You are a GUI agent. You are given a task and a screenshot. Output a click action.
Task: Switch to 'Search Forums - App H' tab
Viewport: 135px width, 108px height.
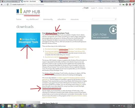109,1
